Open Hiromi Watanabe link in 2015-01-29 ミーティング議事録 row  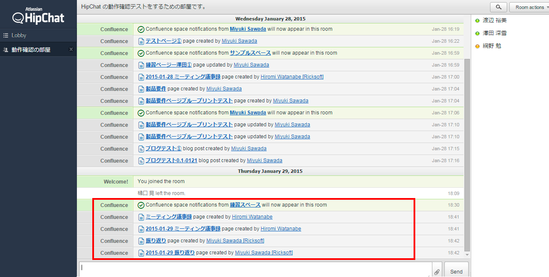(x=281, y=229)
